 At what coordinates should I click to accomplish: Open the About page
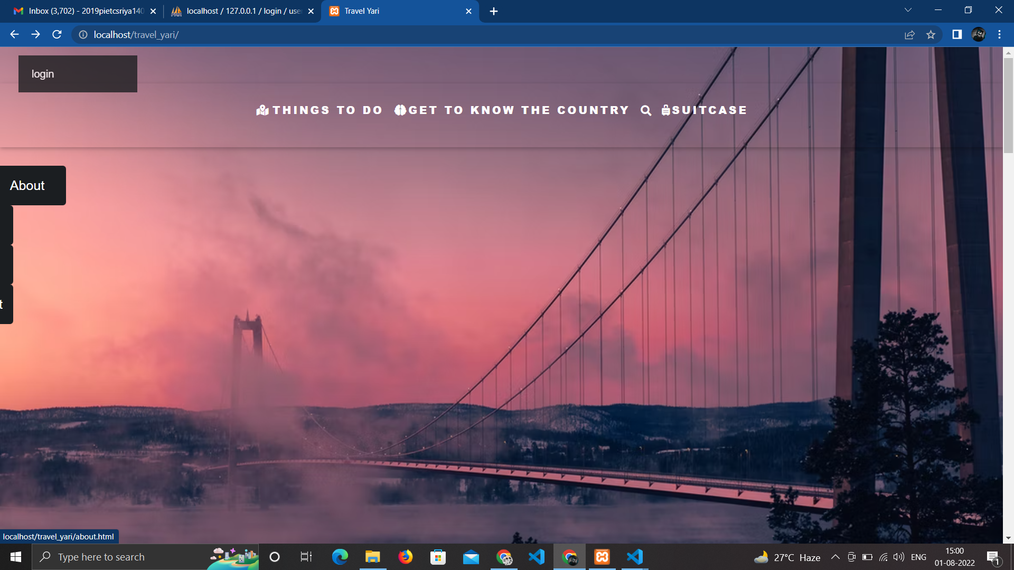pos(27,185)
